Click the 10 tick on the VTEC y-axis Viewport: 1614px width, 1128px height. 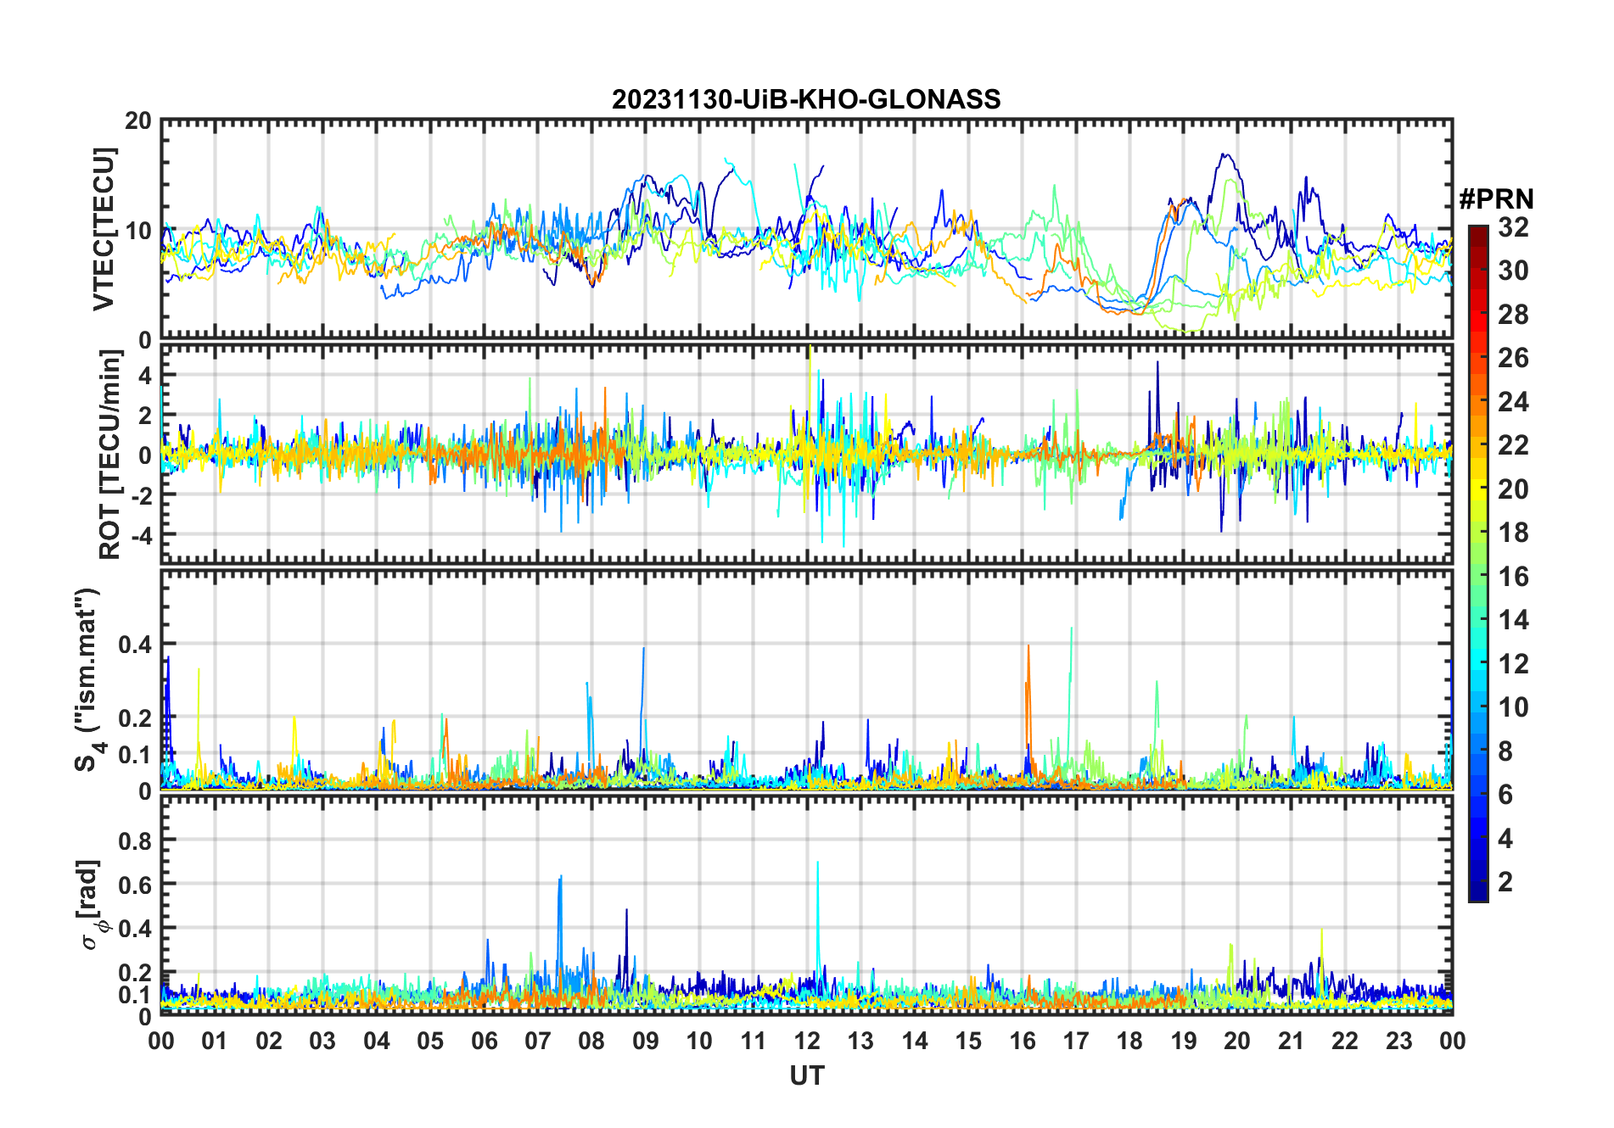point(138,230)
